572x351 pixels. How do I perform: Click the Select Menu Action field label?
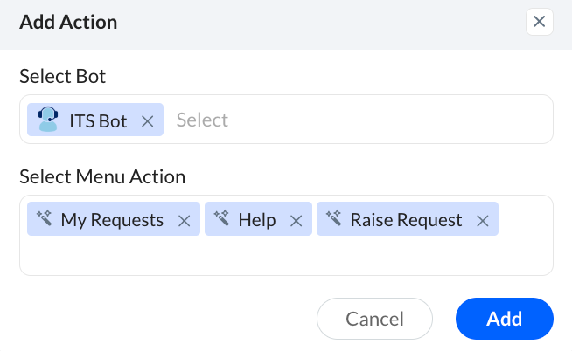tap(102, 176)
